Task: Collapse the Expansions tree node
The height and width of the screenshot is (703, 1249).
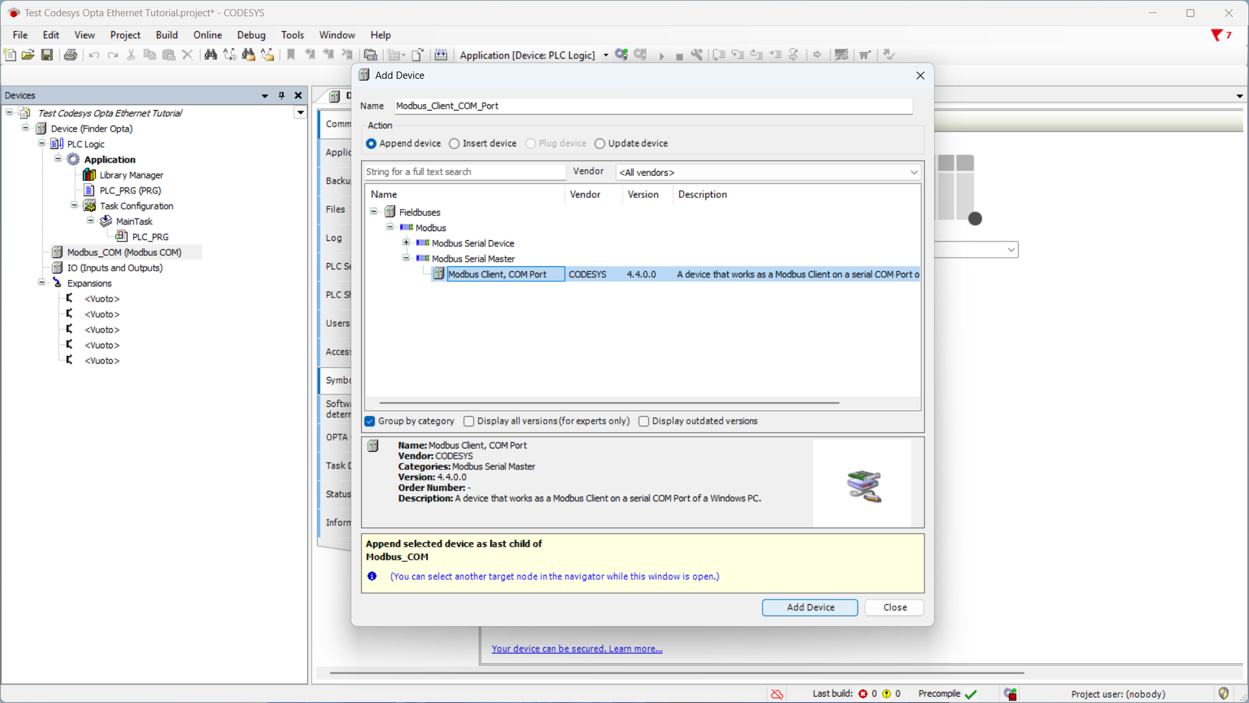Action: click(x=42, y=283)
